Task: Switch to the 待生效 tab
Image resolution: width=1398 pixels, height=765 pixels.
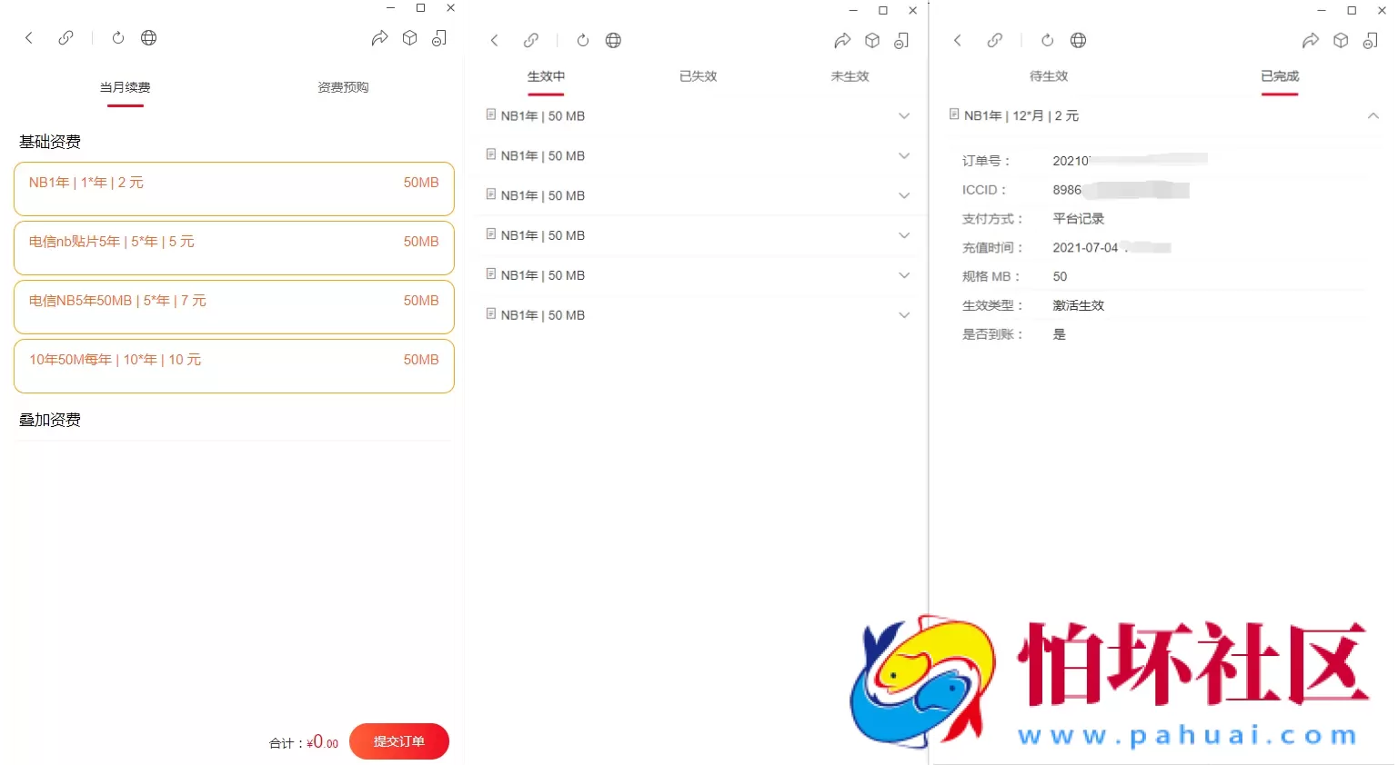Action: (x=1048, y=76)
